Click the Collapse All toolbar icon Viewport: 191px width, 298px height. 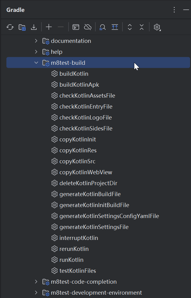point(142,27)
